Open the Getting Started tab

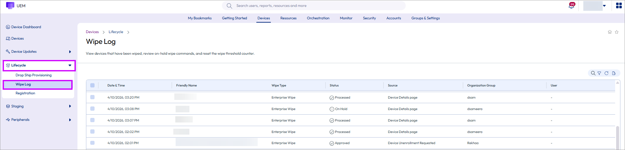pos(234,18)
